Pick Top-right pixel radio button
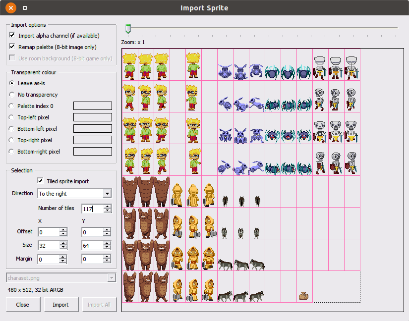This screenshot has height=321, width=409. point(11,140)
